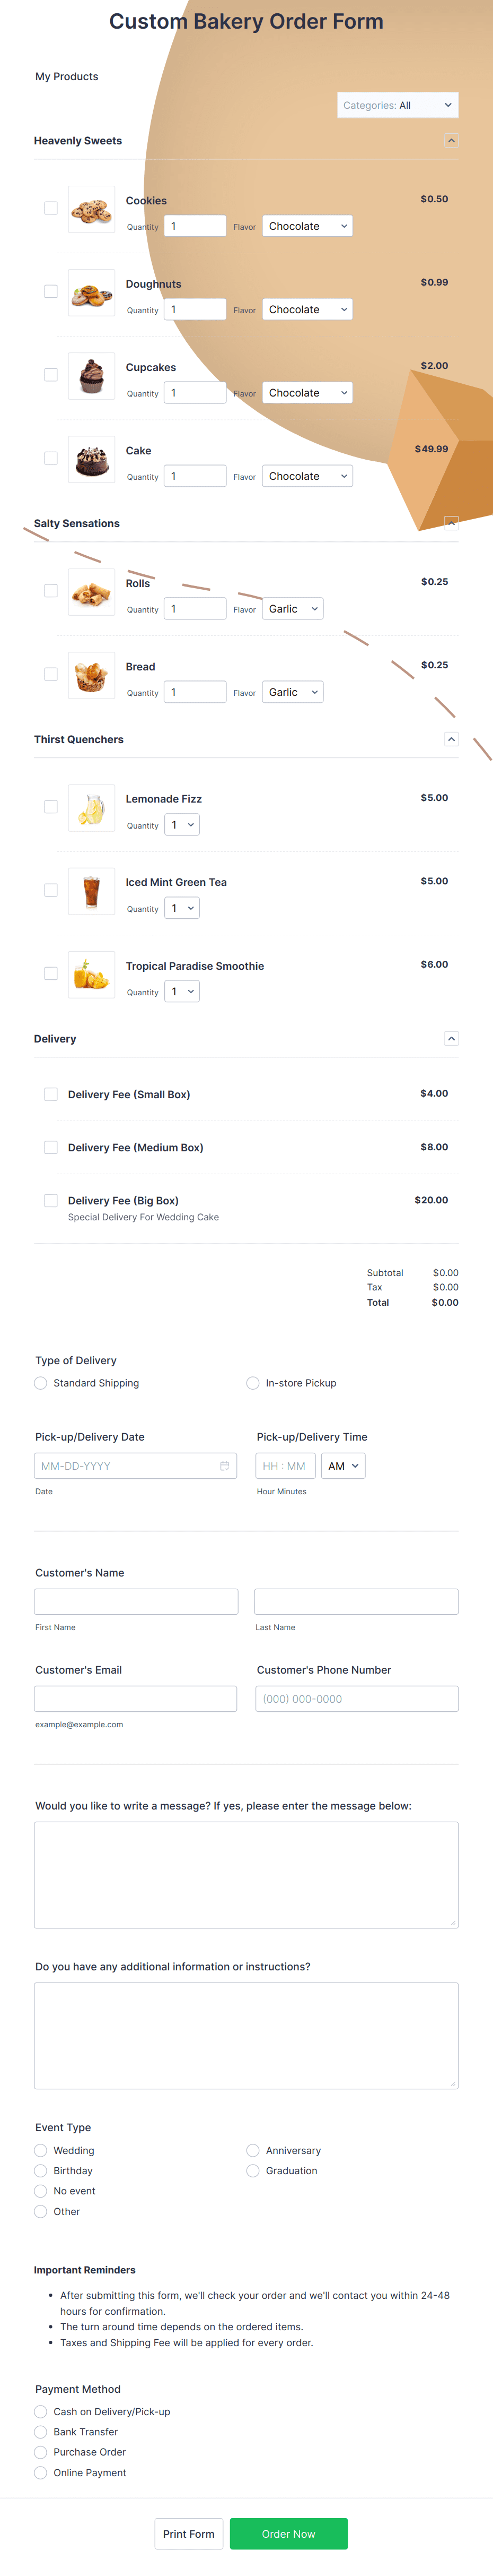Click the Tropical Paradise Smoothie image
Viewport: 493px width, 2576px height.
(92, 974)
